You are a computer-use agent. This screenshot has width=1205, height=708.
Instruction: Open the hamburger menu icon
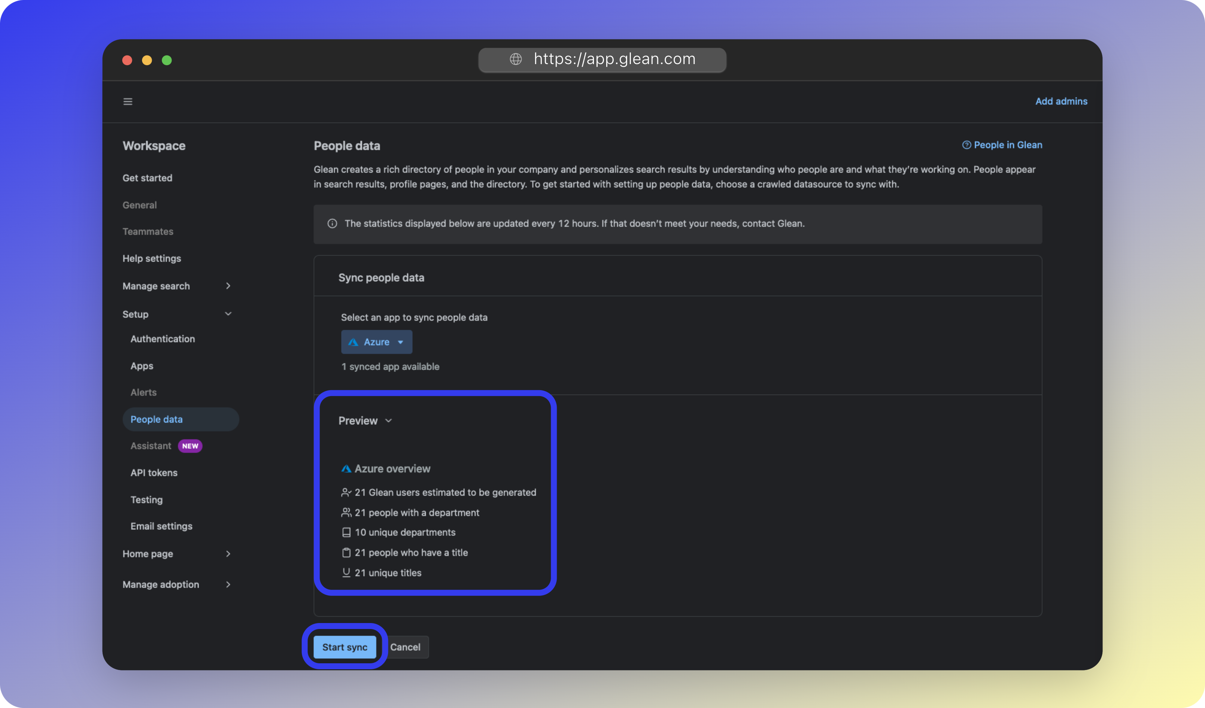[x=128, y=101]
